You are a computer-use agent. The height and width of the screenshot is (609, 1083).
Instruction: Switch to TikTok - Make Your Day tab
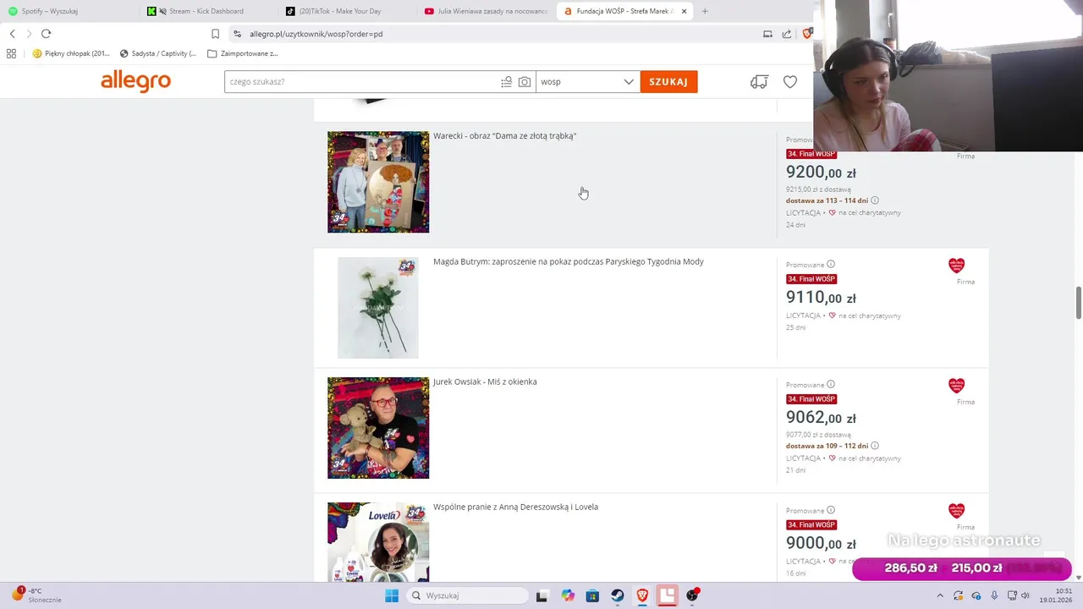[x=348, y=11]
